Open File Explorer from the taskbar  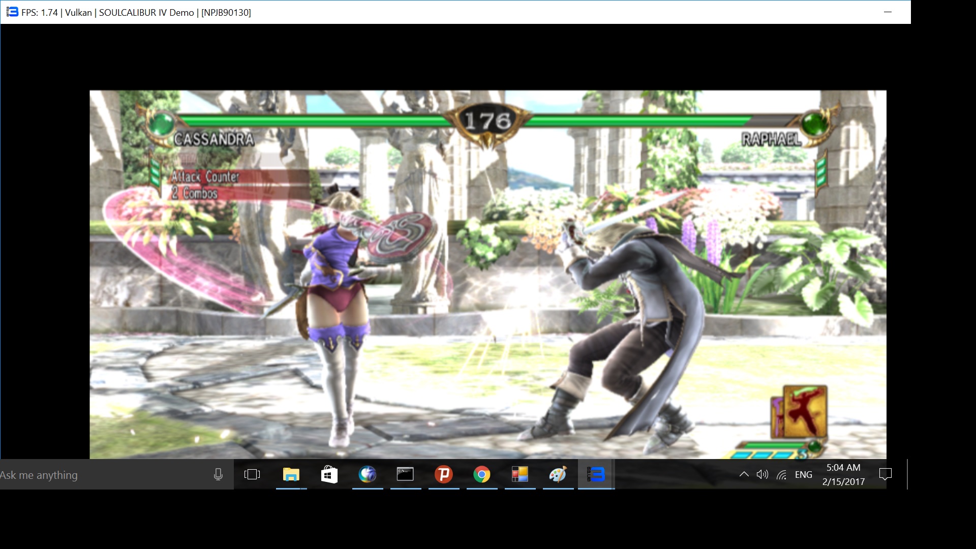click(291, 474)
